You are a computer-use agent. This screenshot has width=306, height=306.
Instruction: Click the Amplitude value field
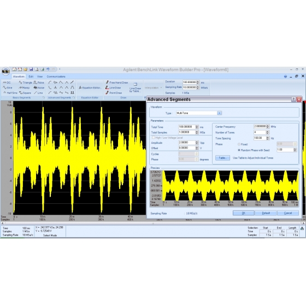point(187,143)
